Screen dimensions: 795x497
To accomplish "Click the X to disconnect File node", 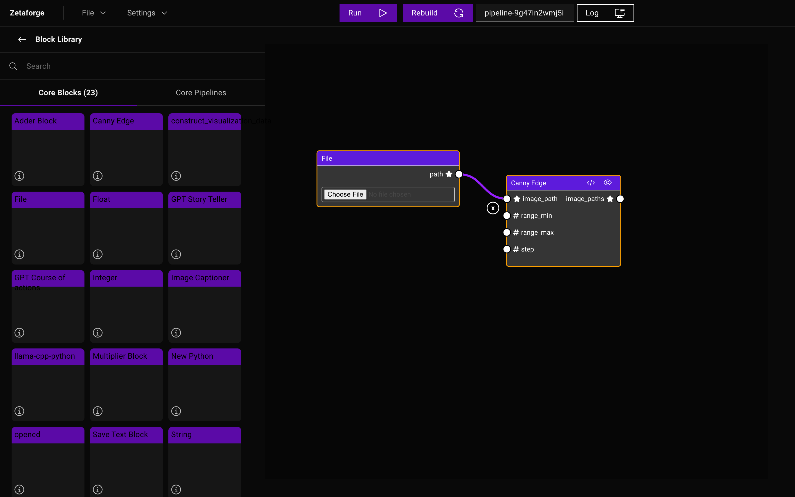I will (x=493, y=208).
